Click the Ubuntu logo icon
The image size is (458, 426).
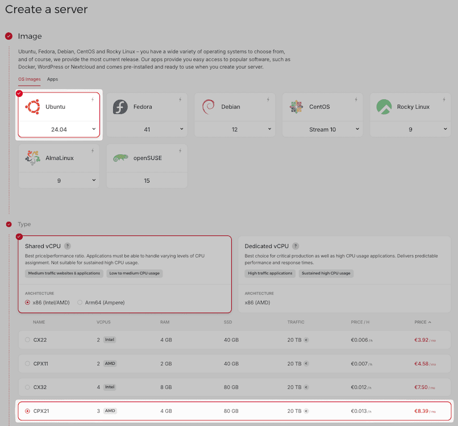tap(33, 107)
